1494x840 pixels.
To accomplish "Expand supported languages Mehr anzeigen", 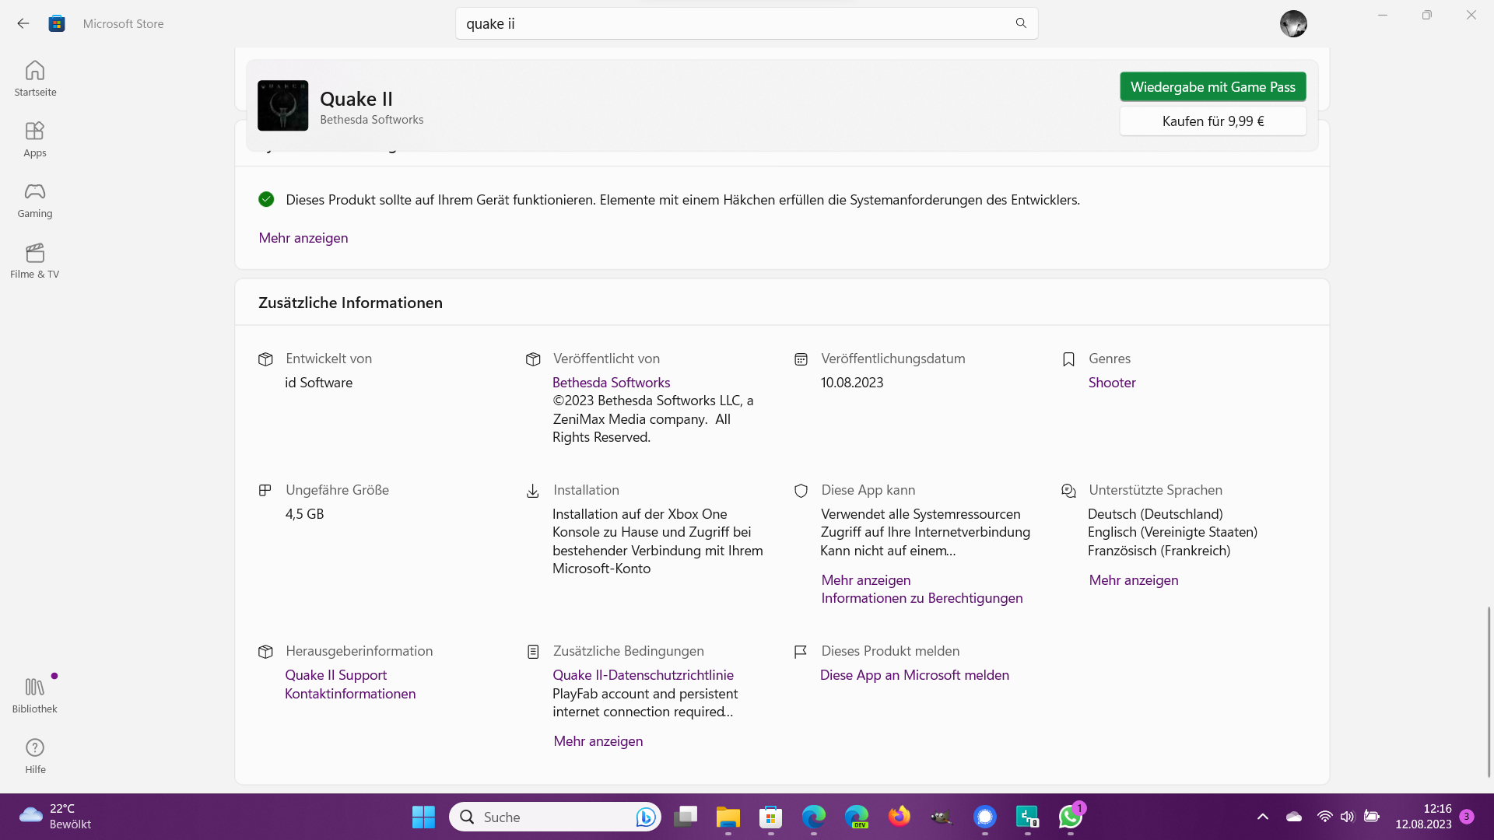I will click(1133, 580).
